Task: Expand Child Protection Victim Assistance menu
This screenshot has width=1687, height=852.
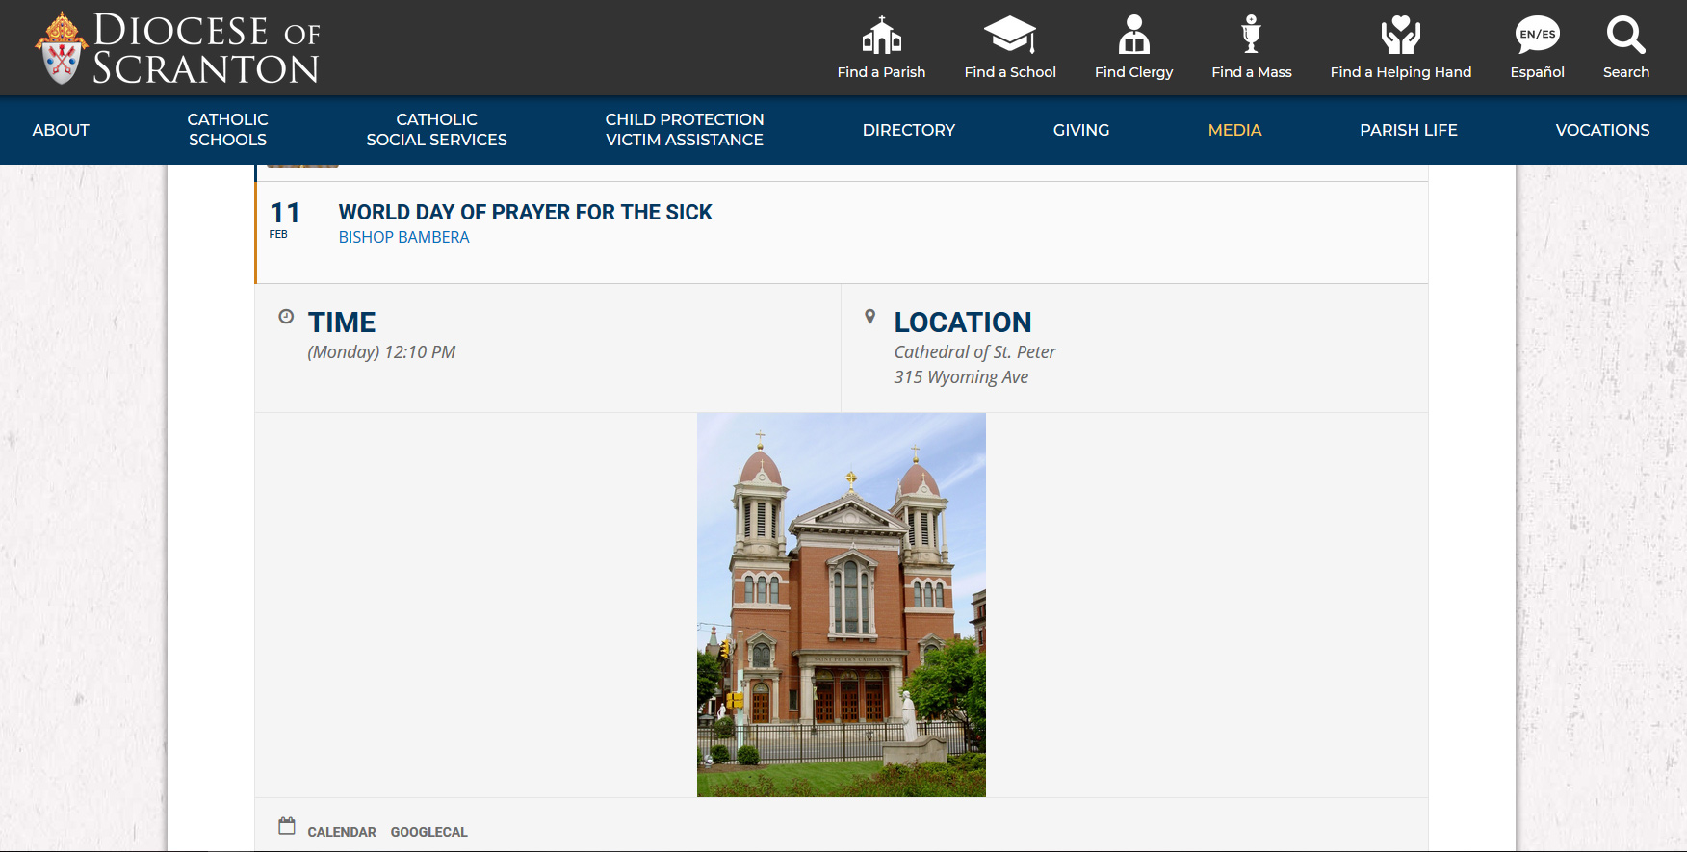Action: pyautogui.click(x=684, y=130)
